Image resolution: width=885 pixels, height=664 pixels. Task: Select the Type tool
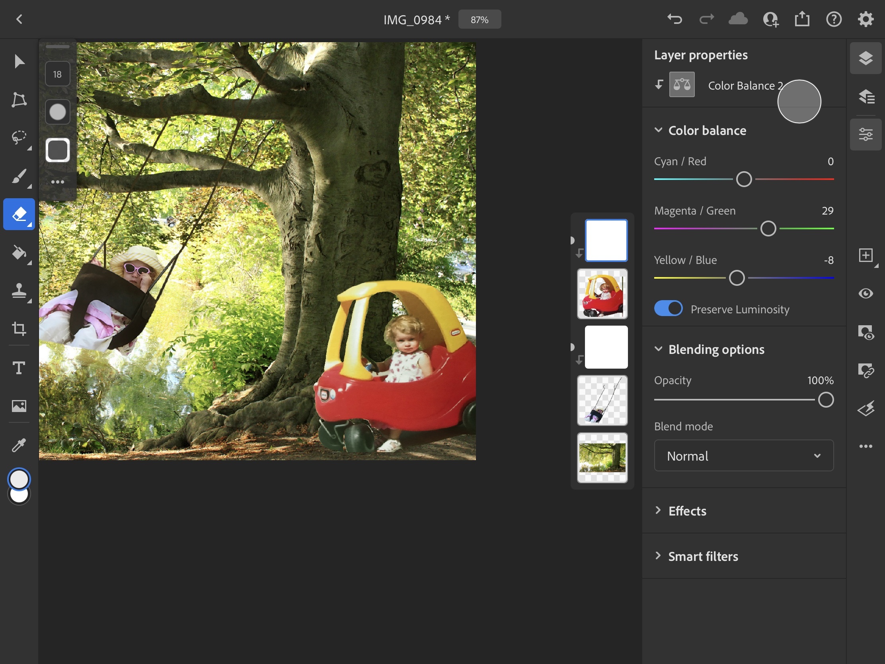(19, 367)
